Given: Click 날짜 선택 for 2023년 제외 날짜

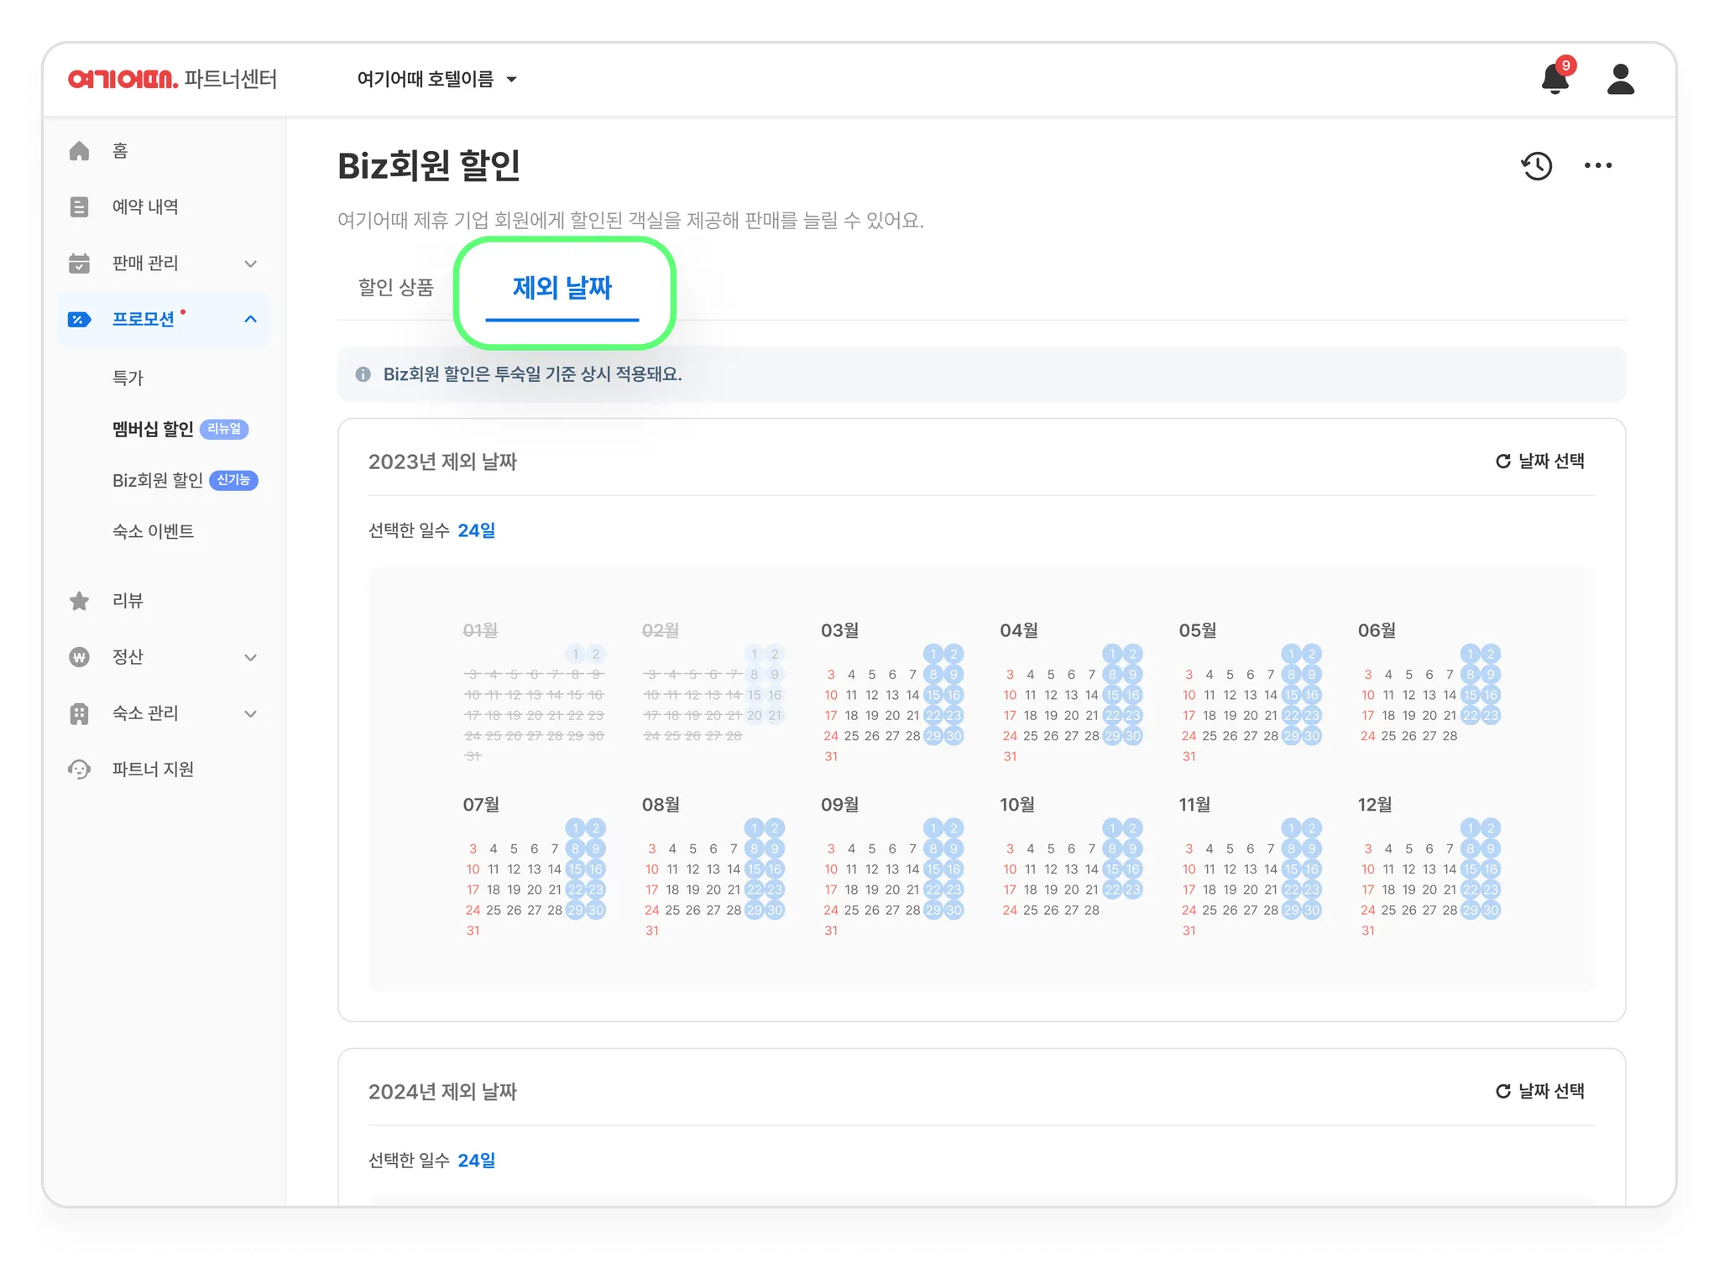Looking at the screenshot, I should point(1540,461).
